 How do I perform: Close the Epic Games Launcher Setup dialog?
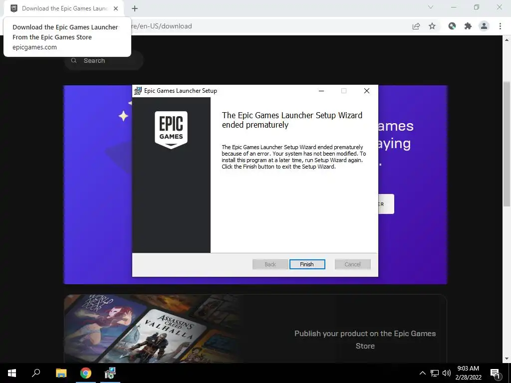tap(367, 91)
